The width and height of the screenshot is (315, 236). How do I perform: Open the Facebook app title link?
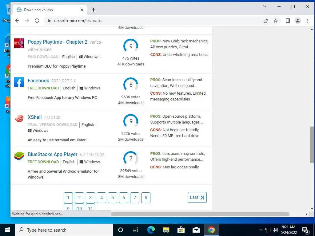[x=38, y=81]
